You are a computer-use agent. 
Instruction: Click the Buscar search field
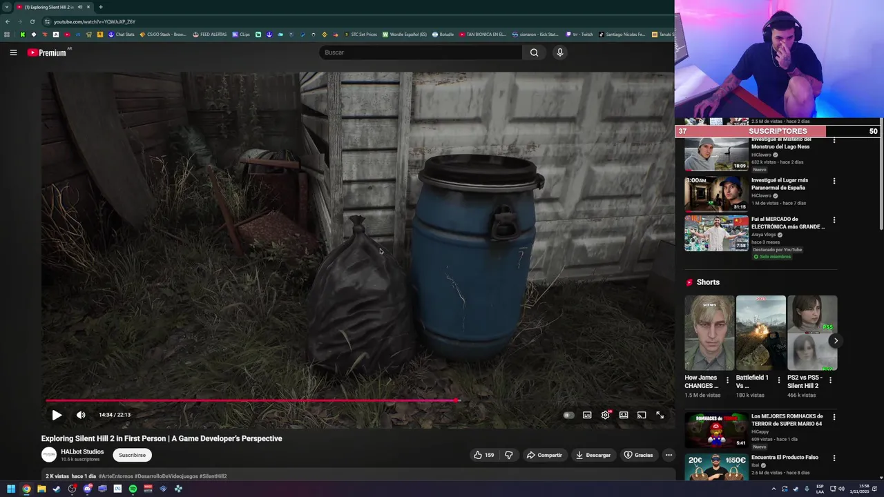tap(420, 52)
